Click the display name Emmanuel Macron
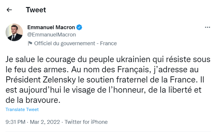Viewport: 217px width, 132px height. point(51,27)
